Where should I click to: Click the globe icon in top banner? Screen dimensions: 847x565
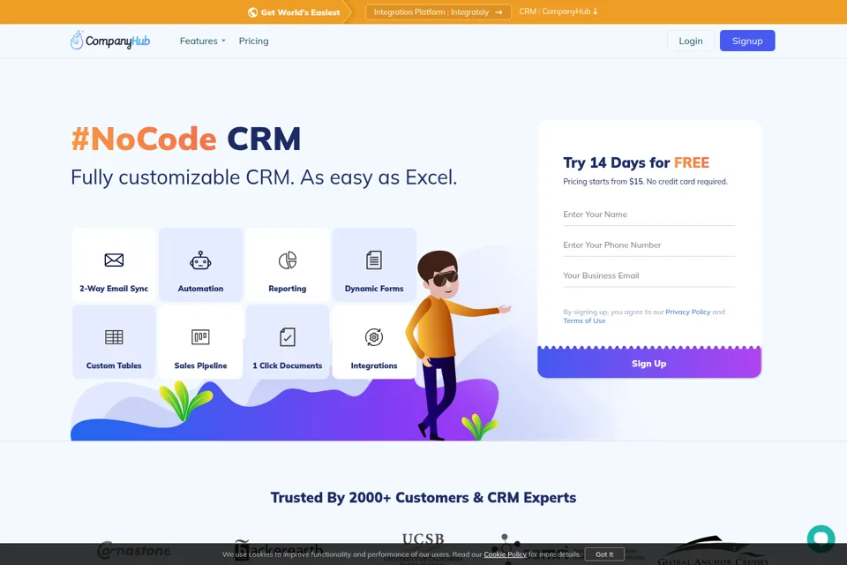252,11
